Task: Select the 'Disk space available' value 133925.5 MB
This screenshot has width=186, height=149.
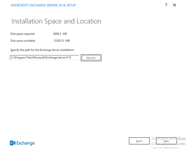Action: (x=61, y=41)
